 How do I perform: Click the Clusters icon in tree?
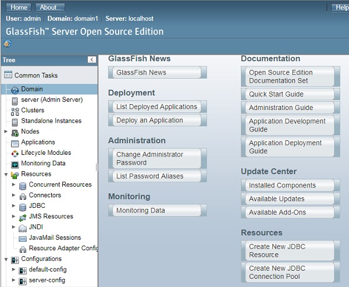(x=15, y=112)
